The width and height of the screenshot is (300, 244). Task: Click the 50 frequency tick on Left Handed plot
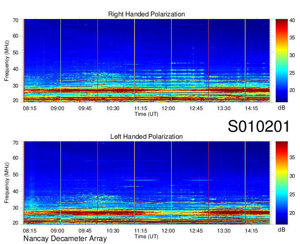pyautogui.click(x=15, y=175)
